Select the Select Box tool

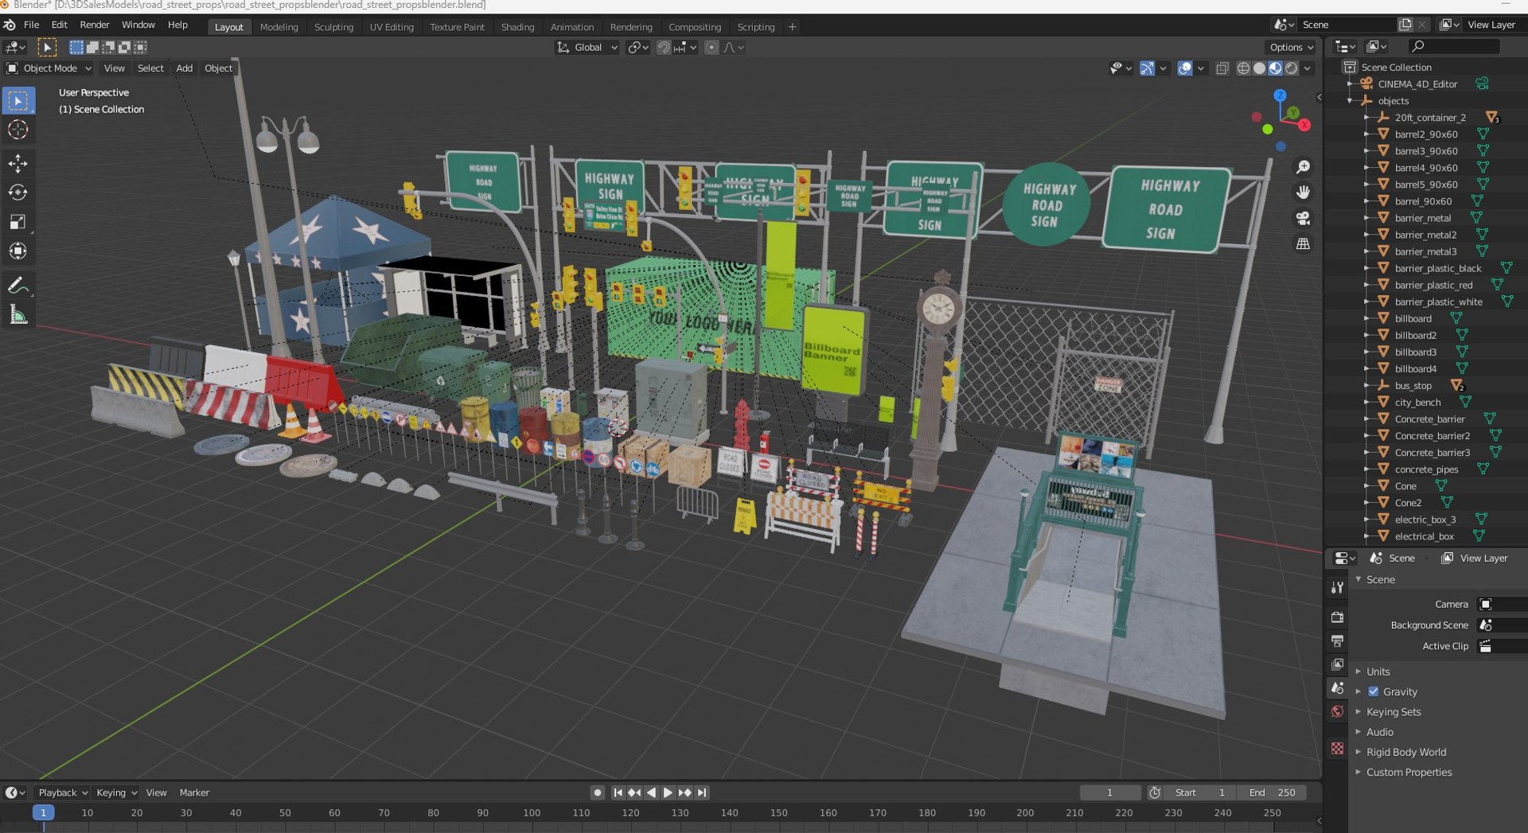pos(18,101)
